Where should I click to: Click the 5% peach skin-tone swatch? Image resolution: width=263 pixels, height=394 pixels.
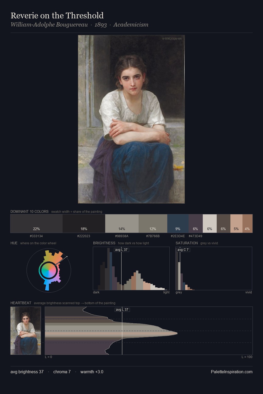tap(236, 224)
